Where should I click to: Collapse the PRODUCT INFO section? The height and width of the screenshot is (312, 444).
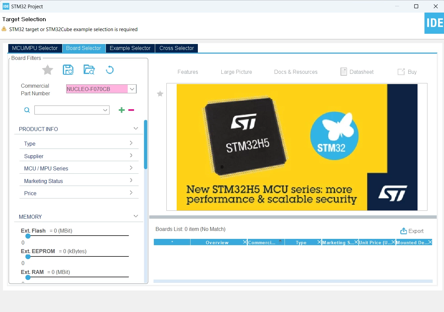[136, 128]
